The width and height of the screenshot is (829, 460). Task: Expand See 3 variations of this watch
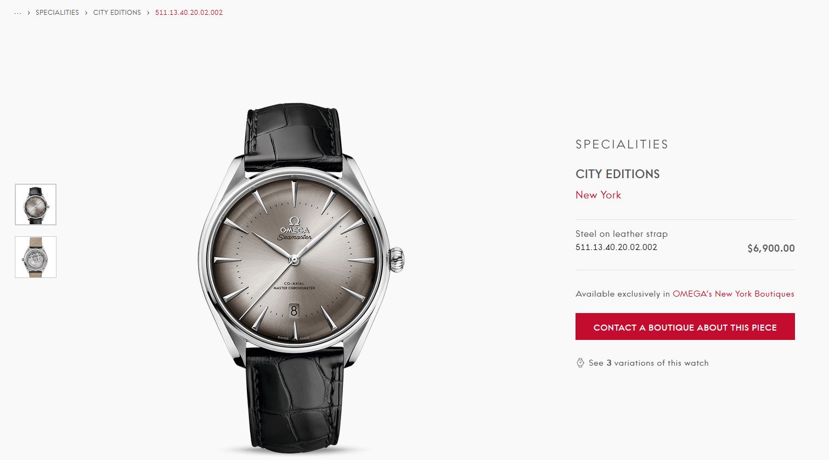tap(648, 363)
